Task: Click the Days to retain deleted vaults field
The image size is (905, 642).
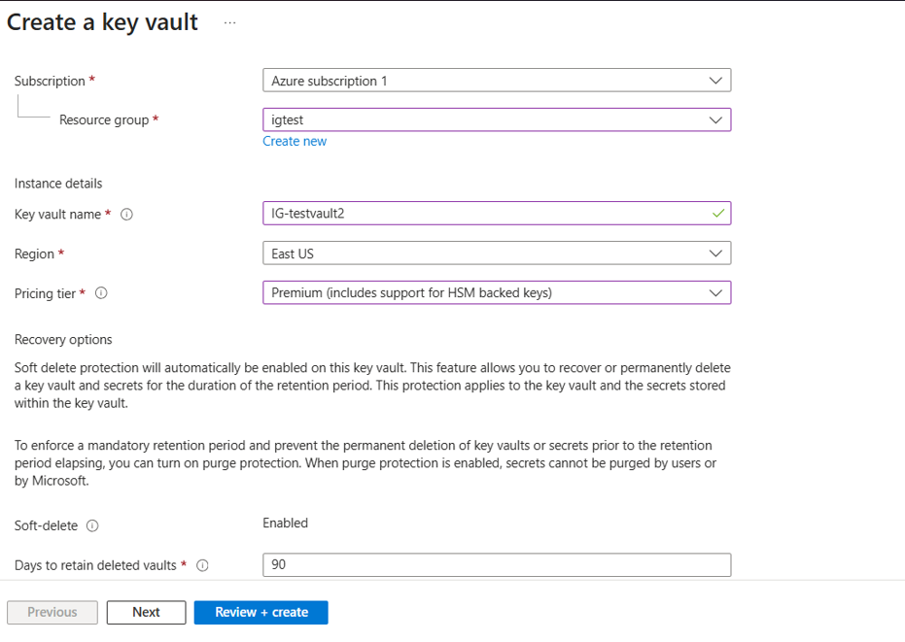Action: click(x=497, y=564)
